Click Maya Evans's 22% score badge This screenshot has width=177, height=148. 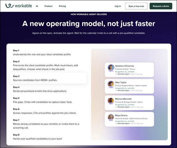coord(111,120)
